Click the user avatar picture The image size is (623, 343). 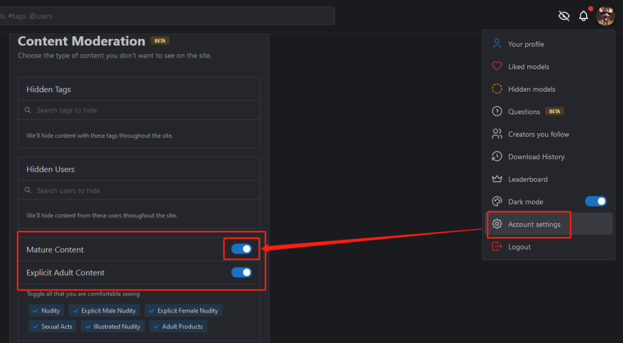click(x=605, y=16)
